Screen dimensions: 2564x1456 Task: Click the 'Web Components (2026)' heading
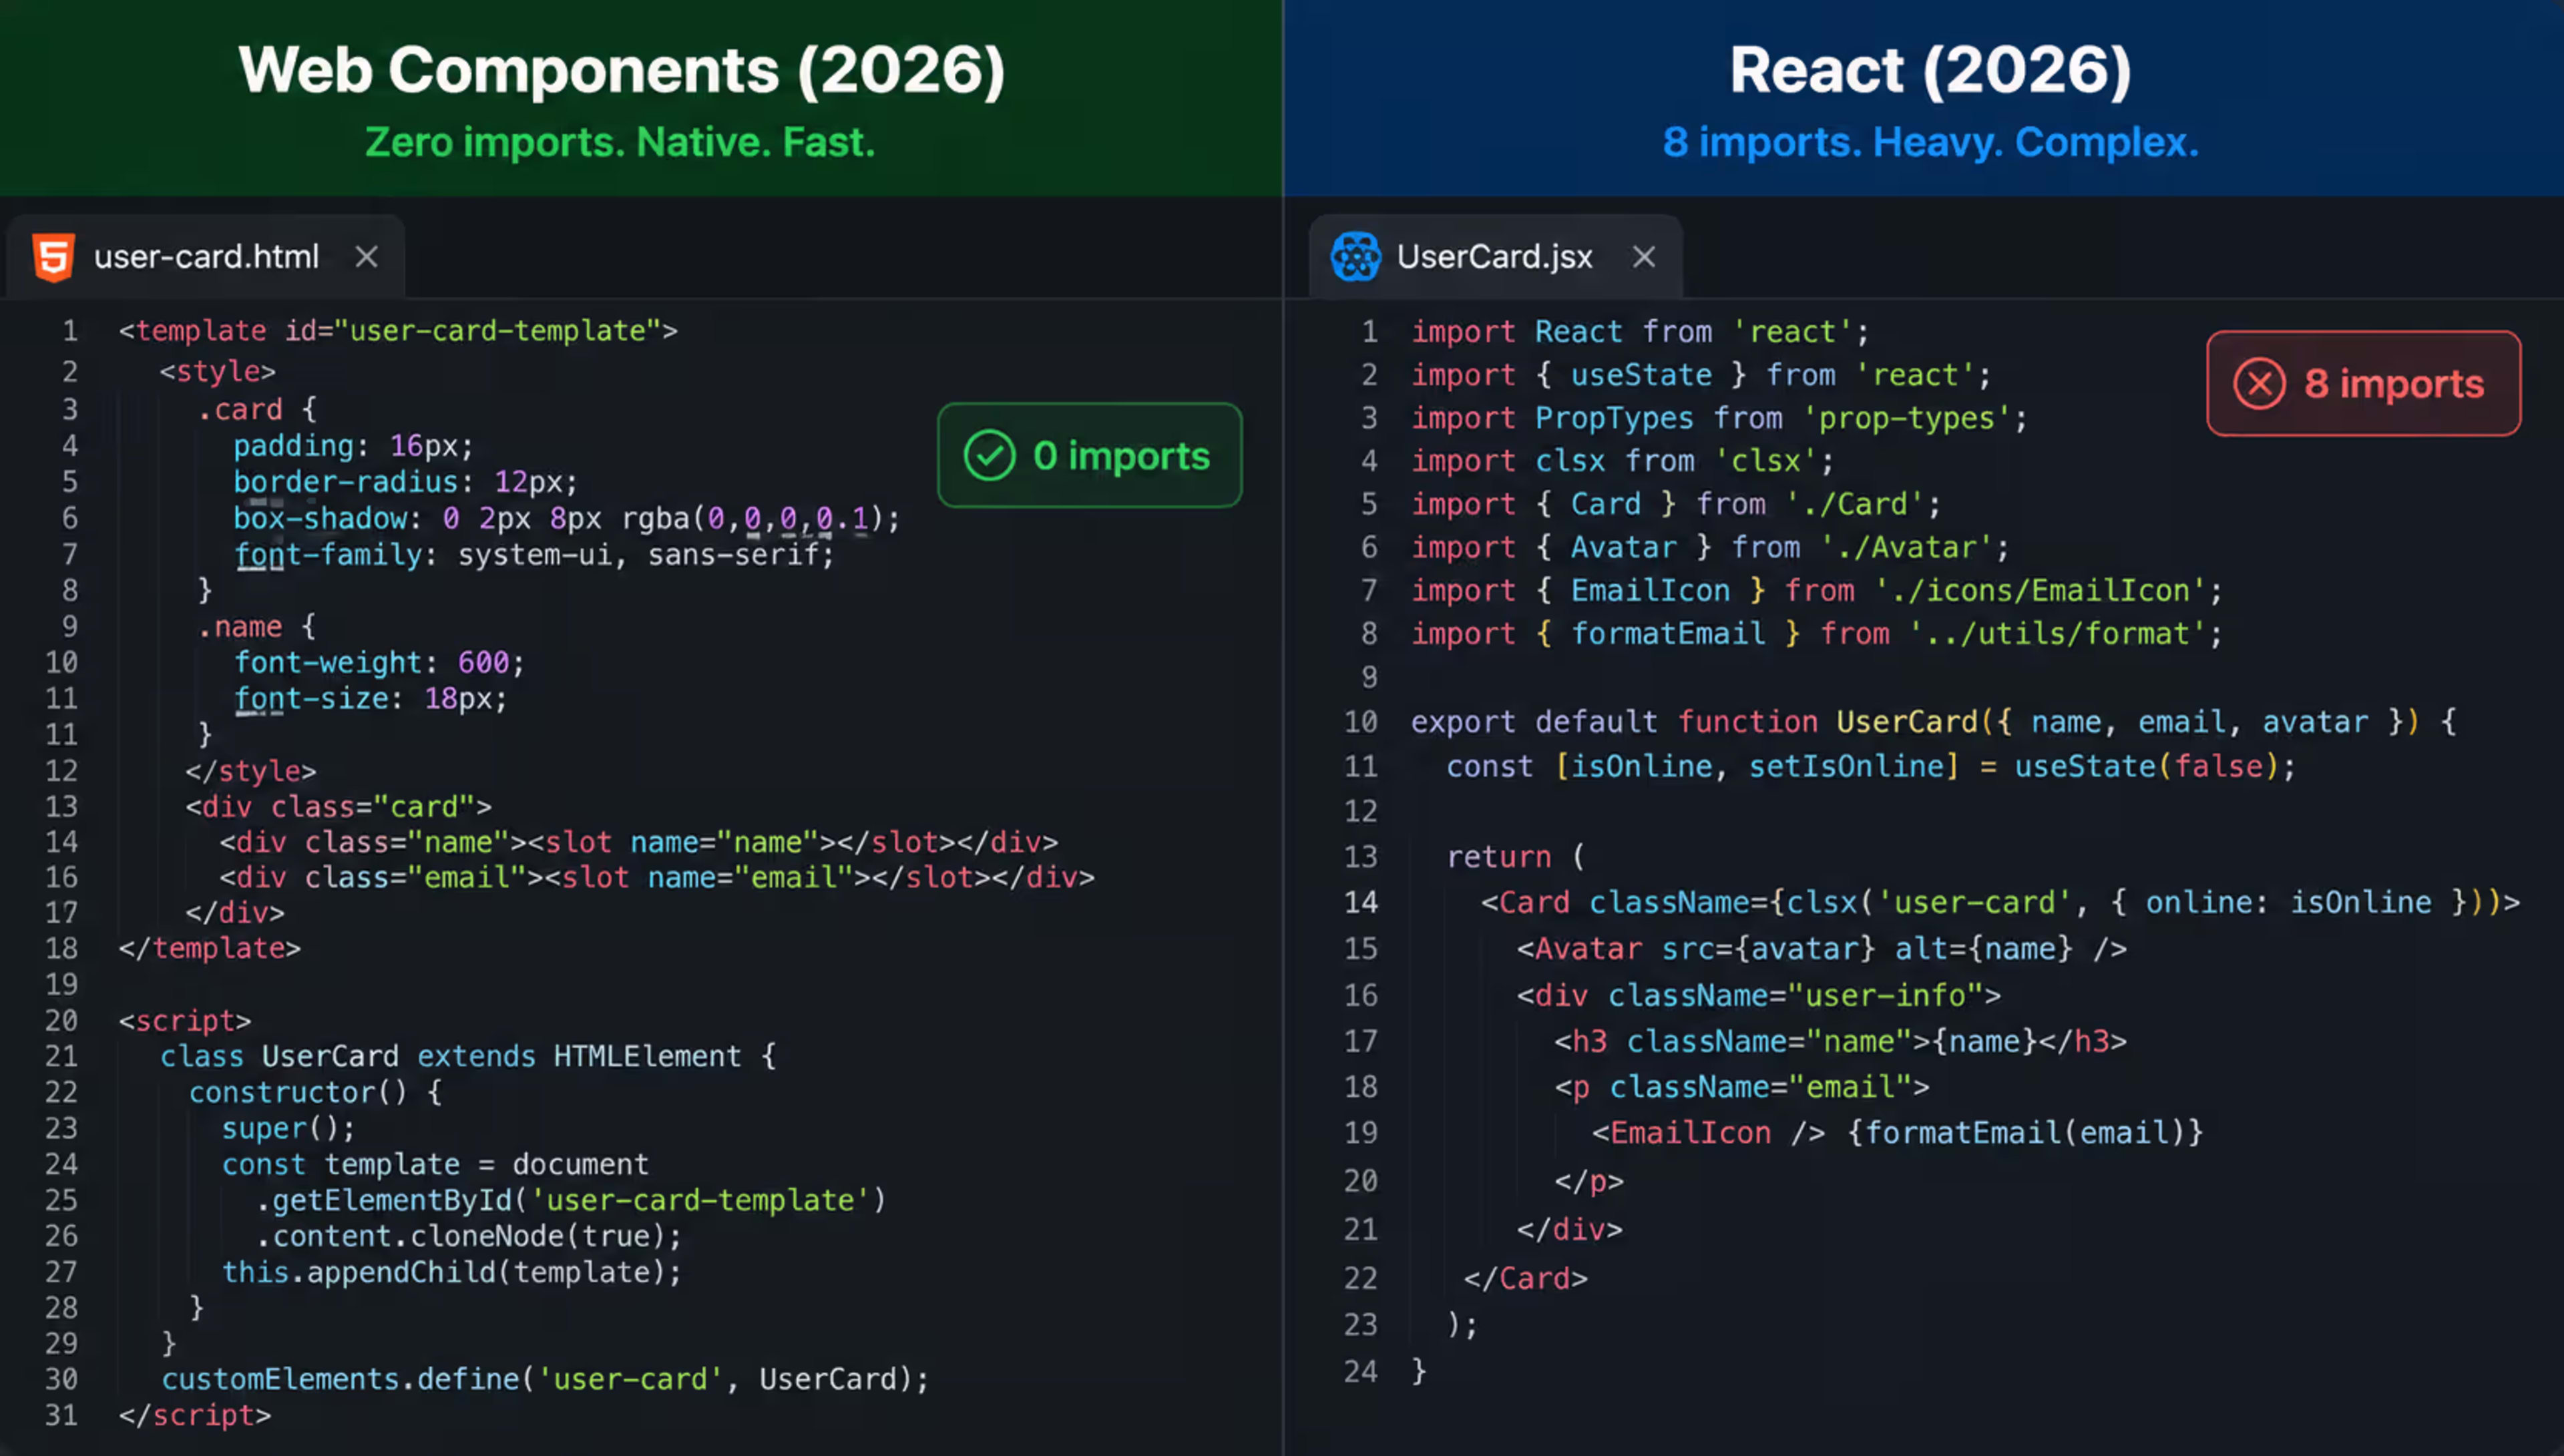click(621, 70)
